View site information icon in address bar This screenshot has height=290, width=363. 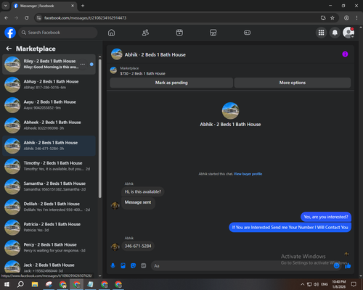[x=38, y=18]
